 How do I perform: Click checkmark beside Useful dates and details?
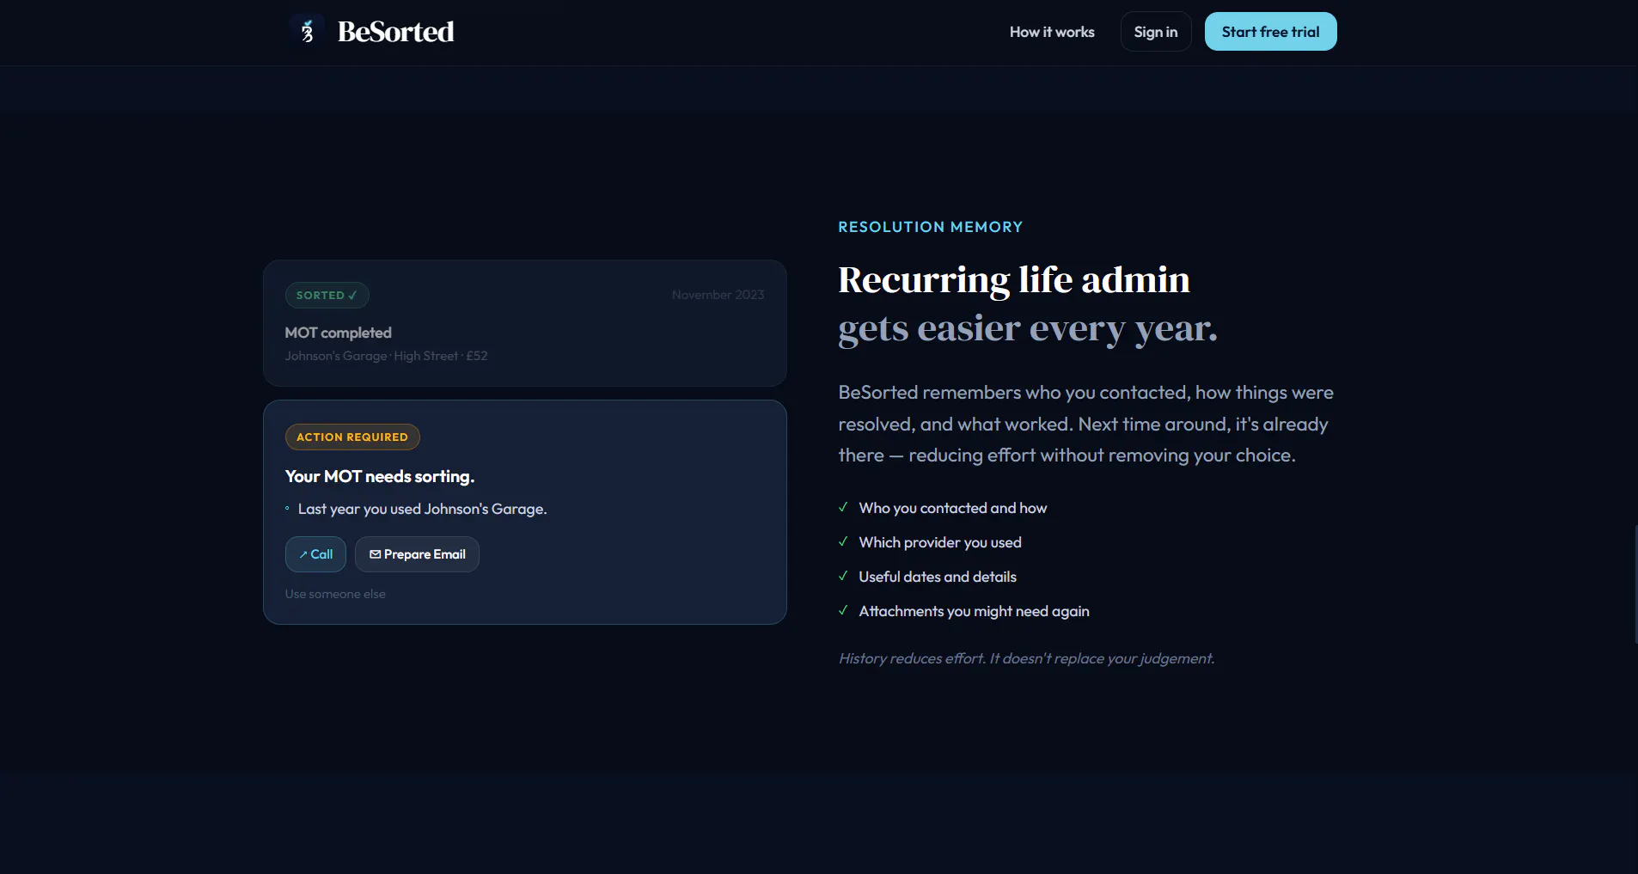point(843,576)
